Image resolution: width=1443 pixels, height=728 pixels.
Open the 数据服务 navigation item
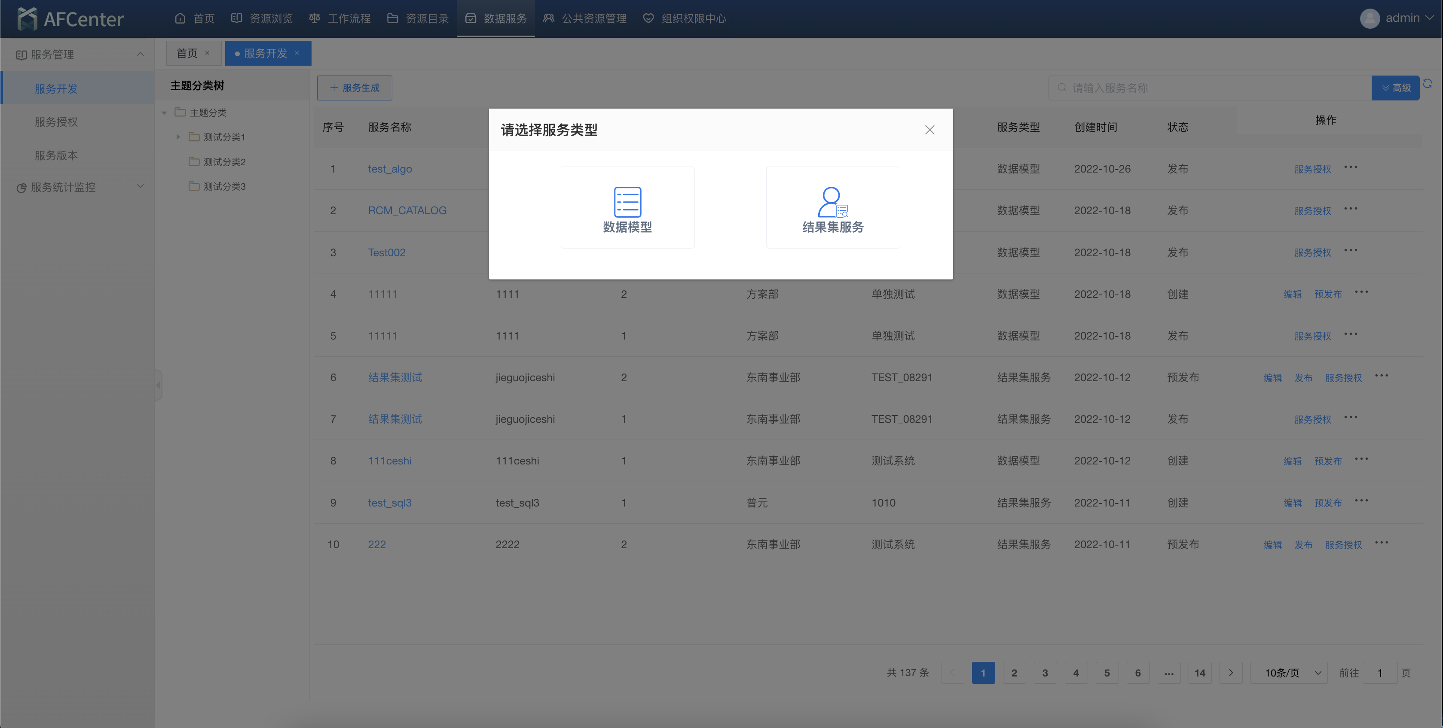click(x=496, y=18)
